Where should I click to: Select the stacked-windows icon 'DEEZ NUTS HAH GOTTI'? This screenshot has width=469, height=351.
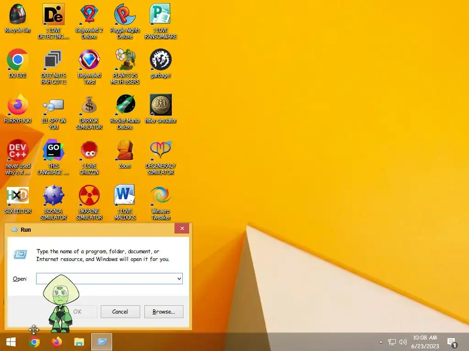pyautogui.click(x=53, y=67)
